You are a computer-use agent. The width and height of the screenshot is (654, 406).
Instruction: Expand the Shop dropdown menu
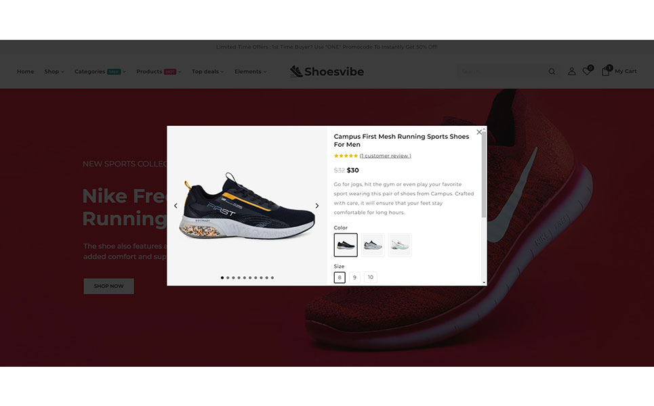coord(54,72)
